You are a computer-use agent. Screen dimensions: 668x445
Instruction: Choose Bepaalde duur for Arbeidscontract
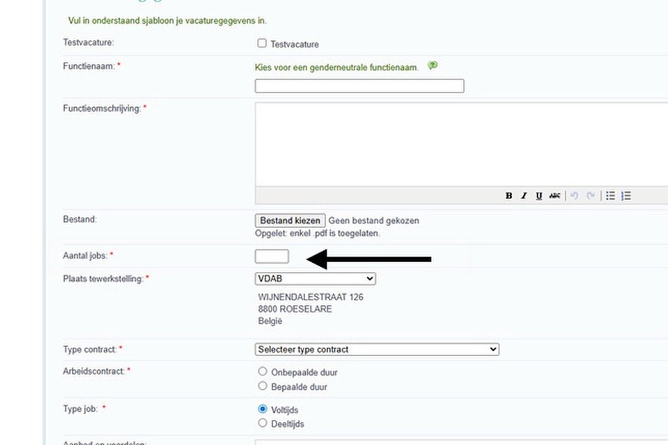(263, 386)
